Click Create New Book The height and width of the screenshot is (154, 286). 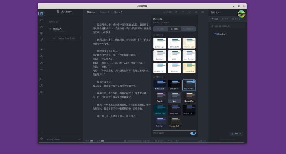[64, 38]
